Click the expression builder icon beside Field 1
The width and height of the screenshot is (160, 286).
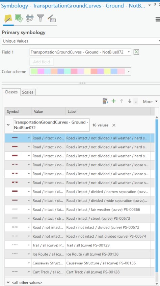tap(136, 52)
